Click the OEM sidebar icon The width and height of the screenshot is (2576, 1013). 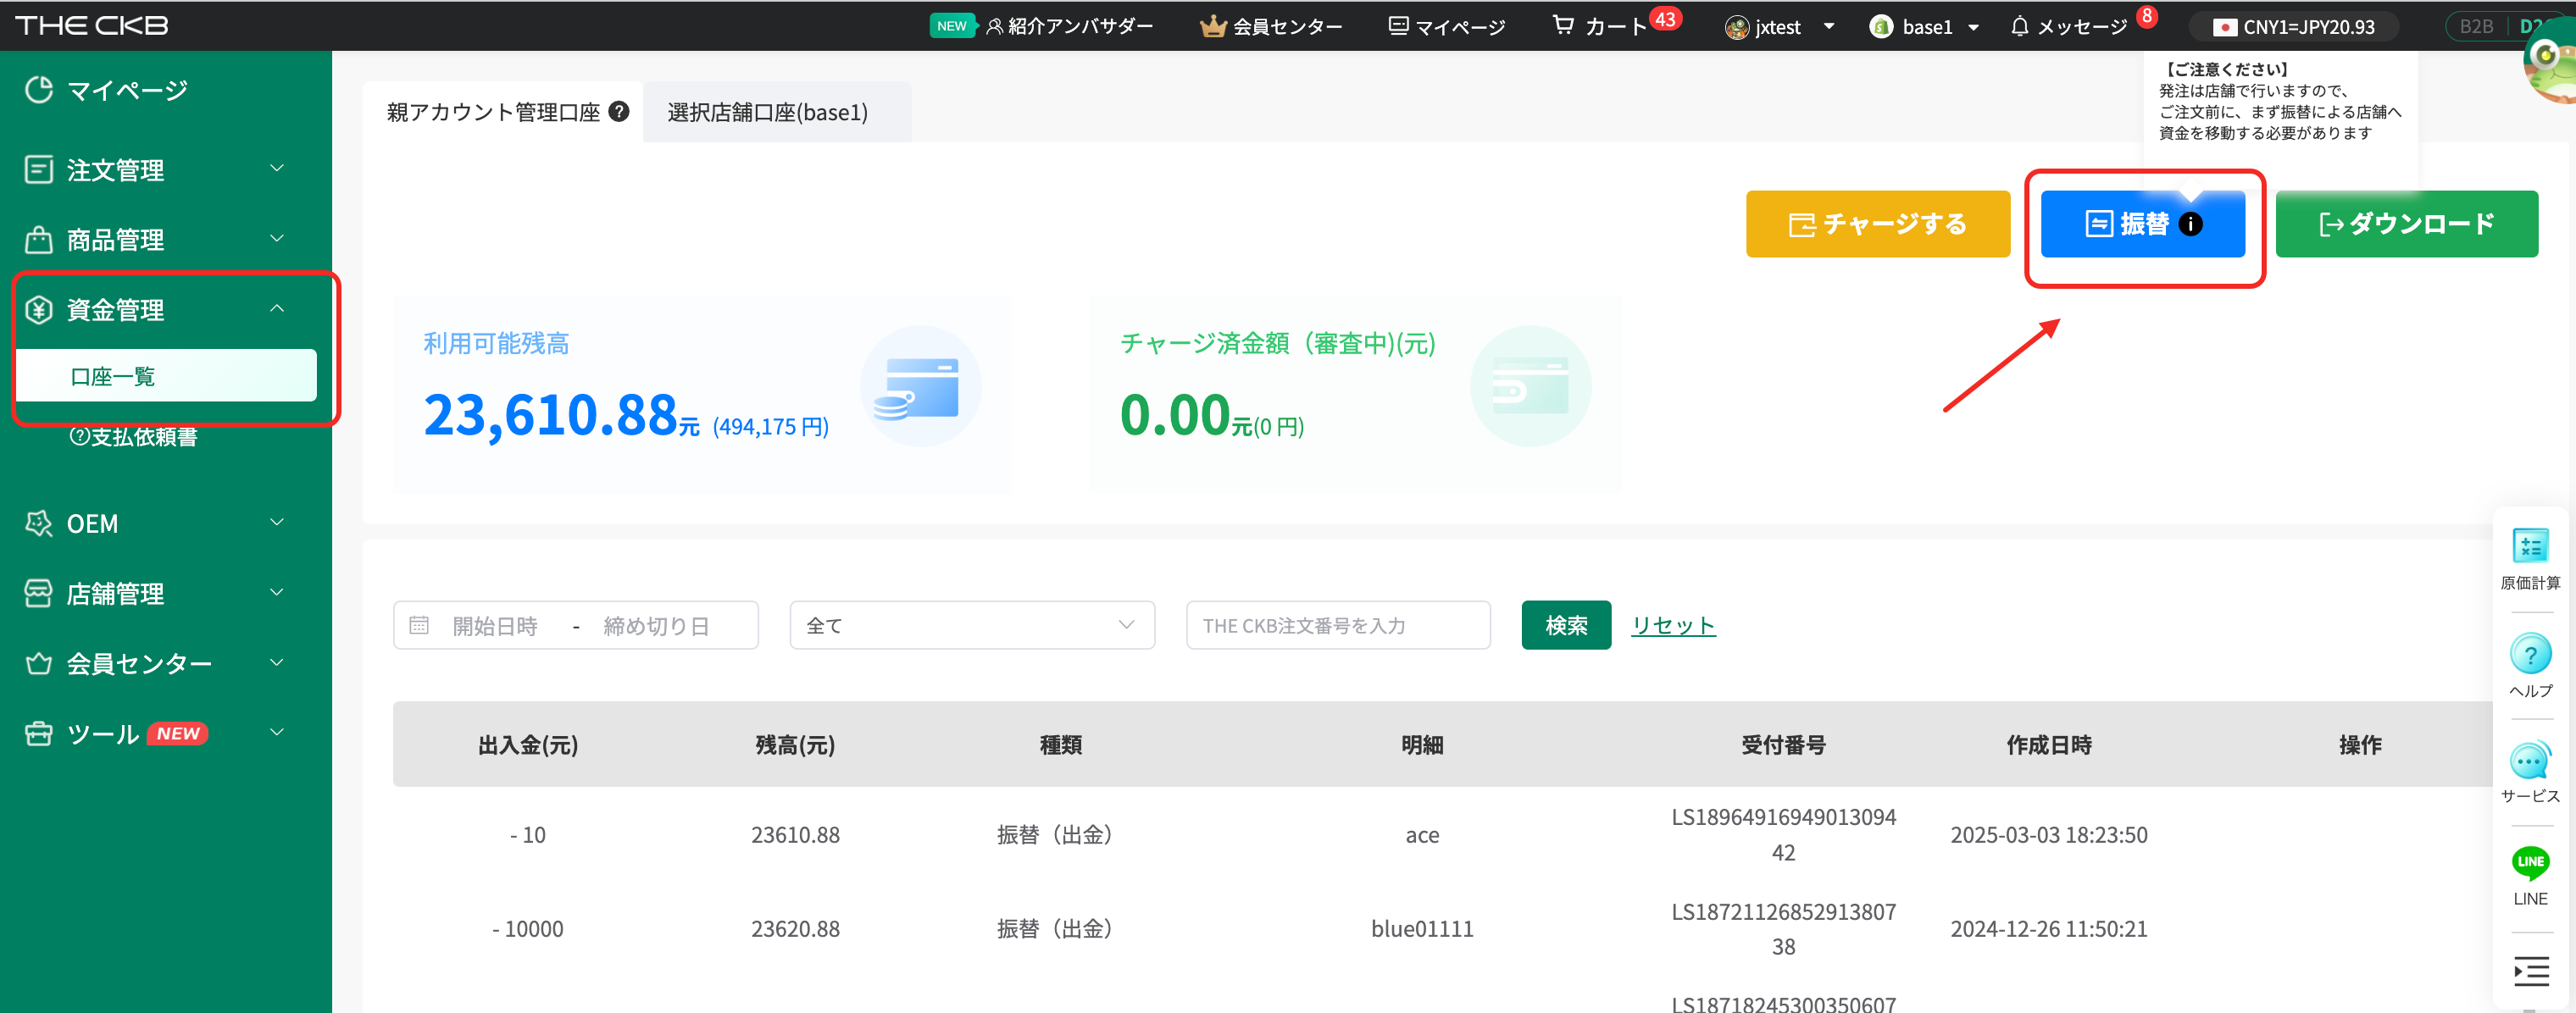click(38, 523)
